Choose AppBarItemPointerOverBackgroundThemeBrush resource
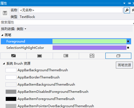Viewport: 134px width, 108px height. coord(56,106)
